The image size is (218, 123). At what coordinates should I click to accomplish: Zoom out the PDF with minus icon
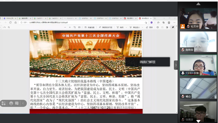[x=65, y=27]
